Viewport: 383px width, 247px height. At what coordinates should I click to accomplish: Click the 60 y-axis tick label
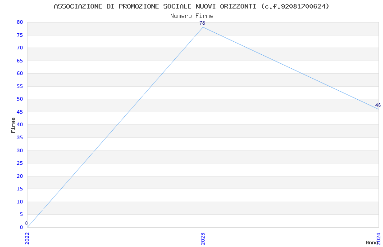click(x=20, y=73)
